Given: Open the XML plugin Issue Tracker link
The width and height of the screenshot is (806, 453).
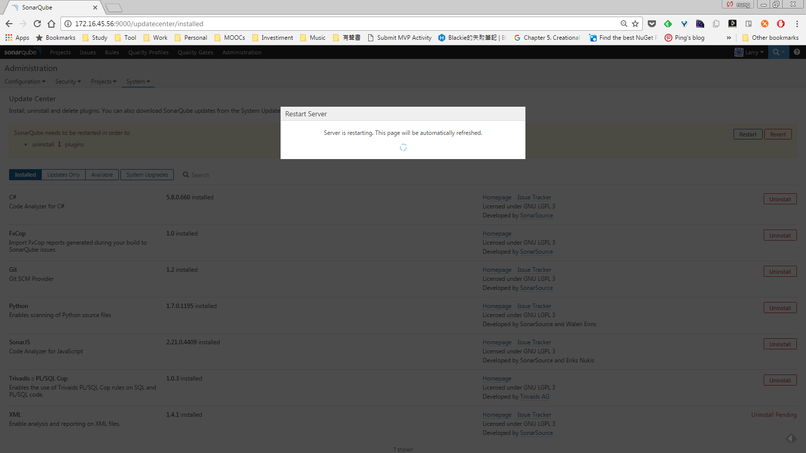Looking at the screenshot, I should 534,415.
